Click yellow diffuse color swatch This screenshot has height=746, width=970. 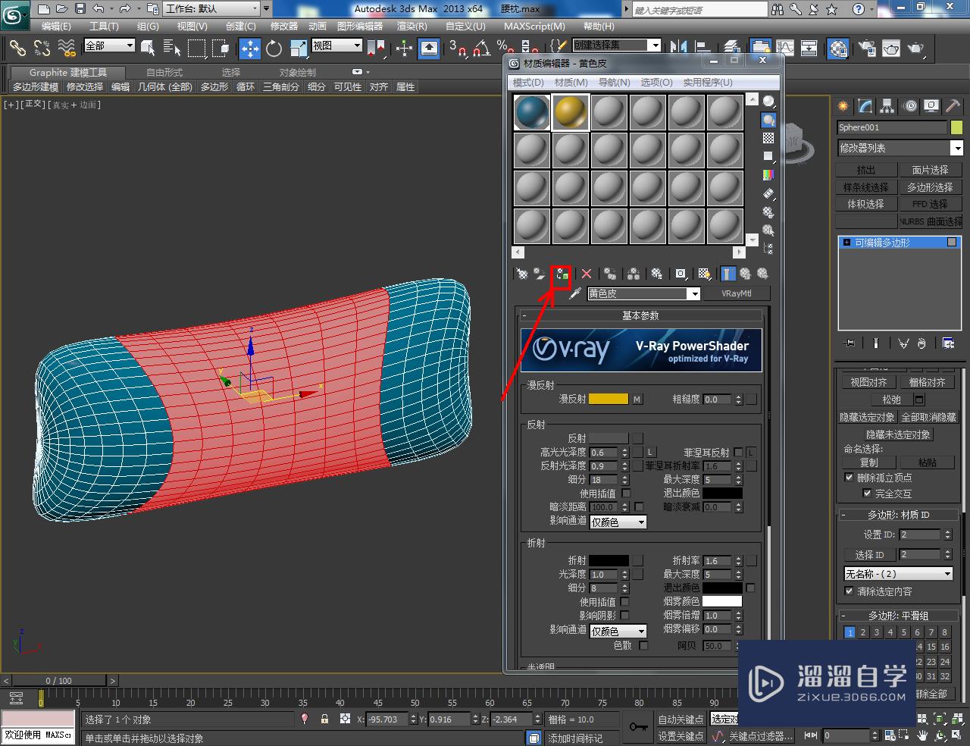click(609, 399)
